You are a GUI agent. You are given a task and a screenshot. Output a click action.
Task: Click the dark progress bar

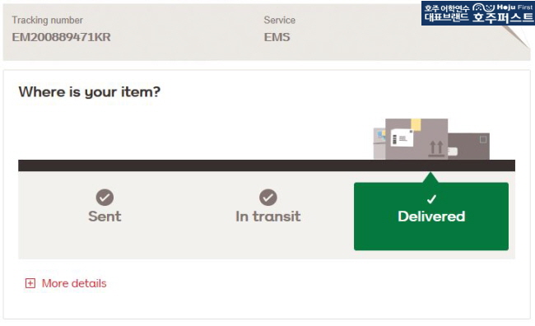click(267, 165)
